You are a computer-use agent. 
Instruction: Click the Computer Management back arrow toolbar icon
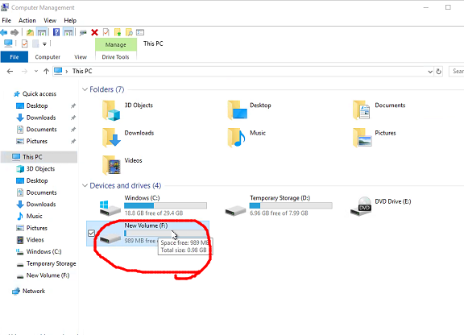tap(4, 32)
